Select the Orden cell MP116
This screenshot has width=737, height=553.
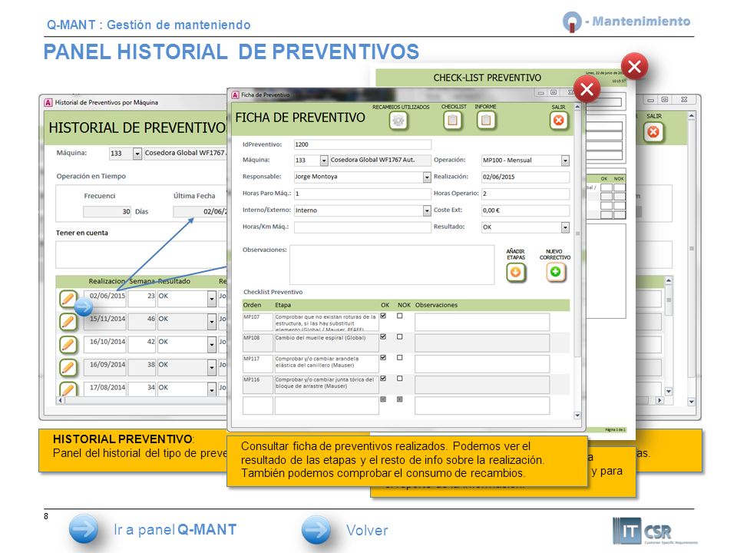[x=258, y=384]
